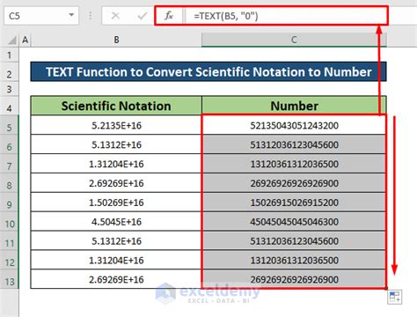Screen dimensions: 417x317
Task: Click the three-dot formula bar resize handle
Action: pos(91,16)
